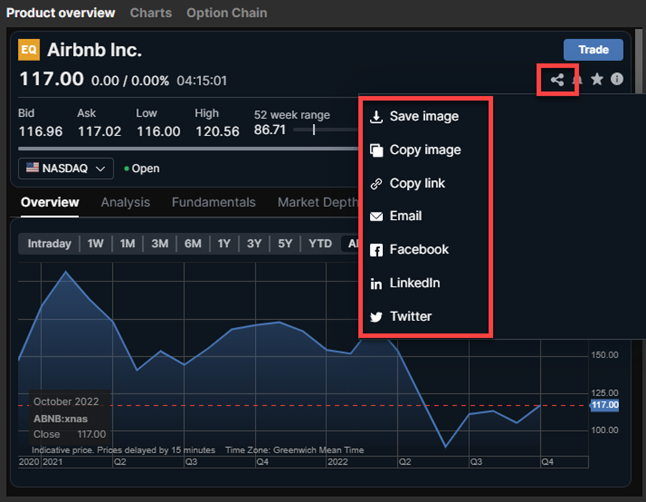Click the Save image download icon

[376, 117]
